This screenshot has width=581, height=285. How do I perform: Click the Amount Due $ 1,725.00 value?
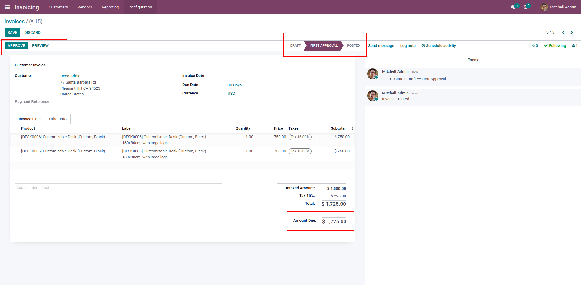(x=334, y=222)
